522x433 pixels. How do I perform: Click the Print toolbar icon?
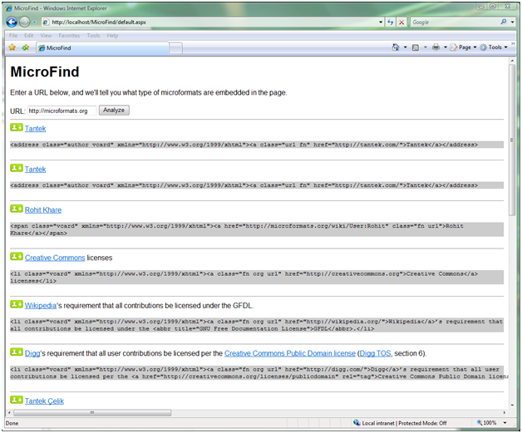pos(436,47)
